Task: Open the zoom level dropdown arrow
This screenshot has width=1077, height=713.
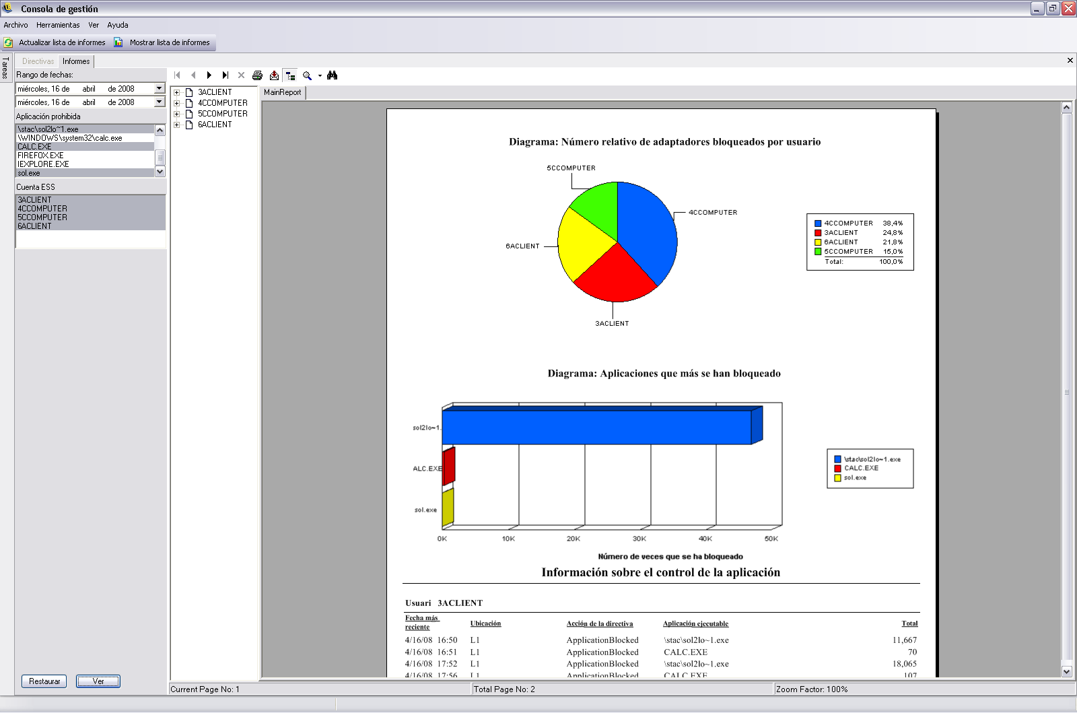Action: (x=320, y=75)
